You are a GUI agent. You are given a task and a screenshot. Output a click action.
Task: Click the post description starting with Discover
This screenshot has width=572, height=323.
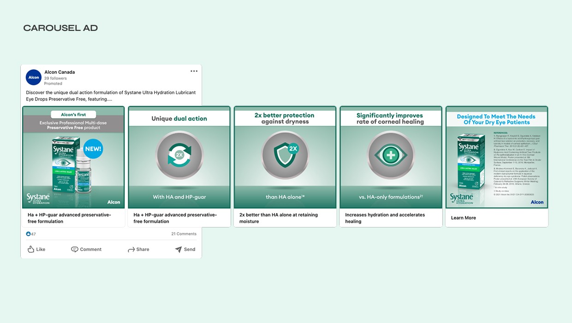click(x=111, y=96)
